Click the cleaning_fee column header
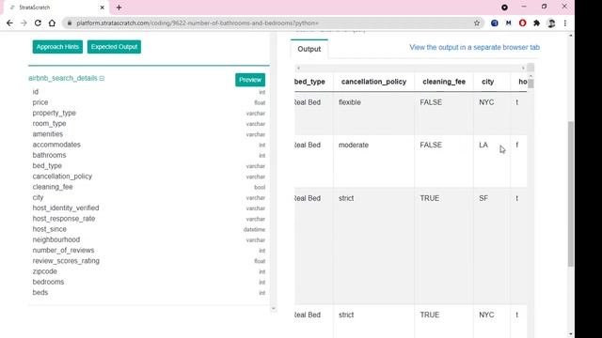The width and height of the screenshot is (602, 338). coord(444,82)
